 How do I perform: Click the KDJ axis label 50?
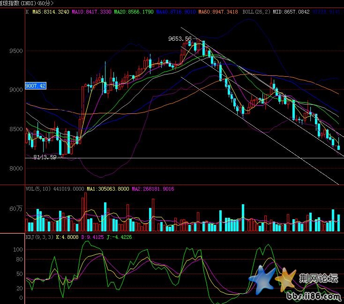tap(19, 274)
